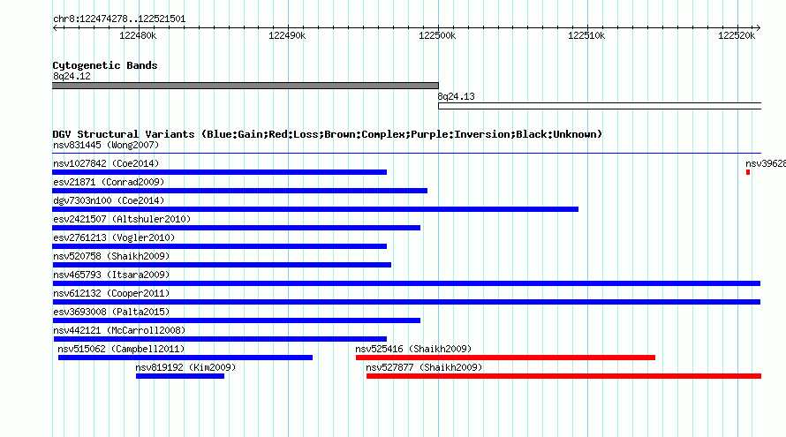Click the 122520k ruler tick label
This screenshot has height=437, width=786.
pyautogui.click(x=737, y=36)
